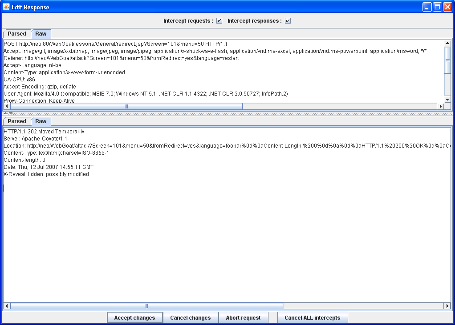Switch to the Parsed tab of the request

17,34
